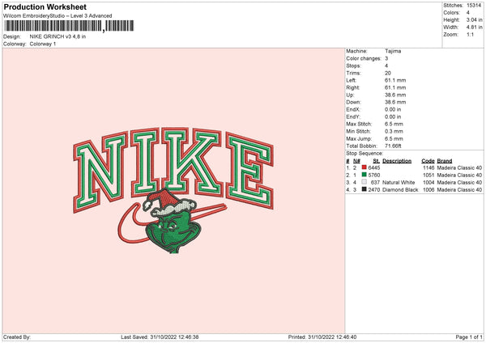Click the 'Production Worksheet' title
Screen dimensions: 486x343
coord(45,6)
